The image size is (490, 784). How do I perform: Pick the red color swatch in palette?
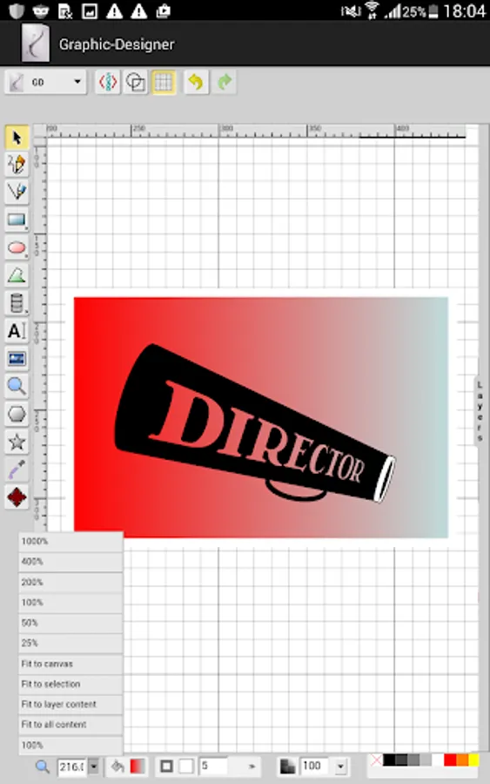pyautogui.click(x=450, y=760)
